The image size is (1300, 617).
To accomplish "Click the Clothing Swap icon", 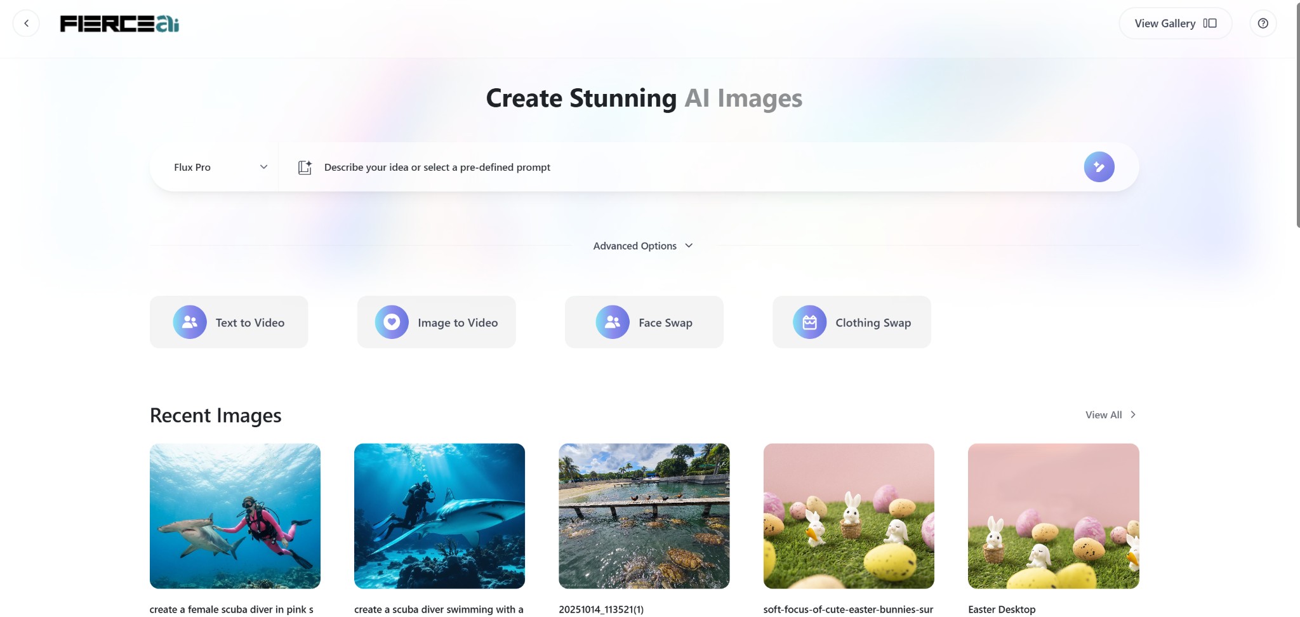I will pos(809,322).
